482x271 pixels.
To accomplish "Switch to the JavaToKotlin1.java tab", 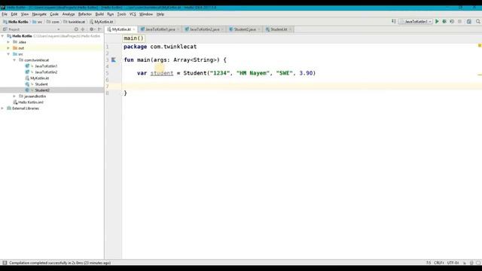I will point(160,29).
